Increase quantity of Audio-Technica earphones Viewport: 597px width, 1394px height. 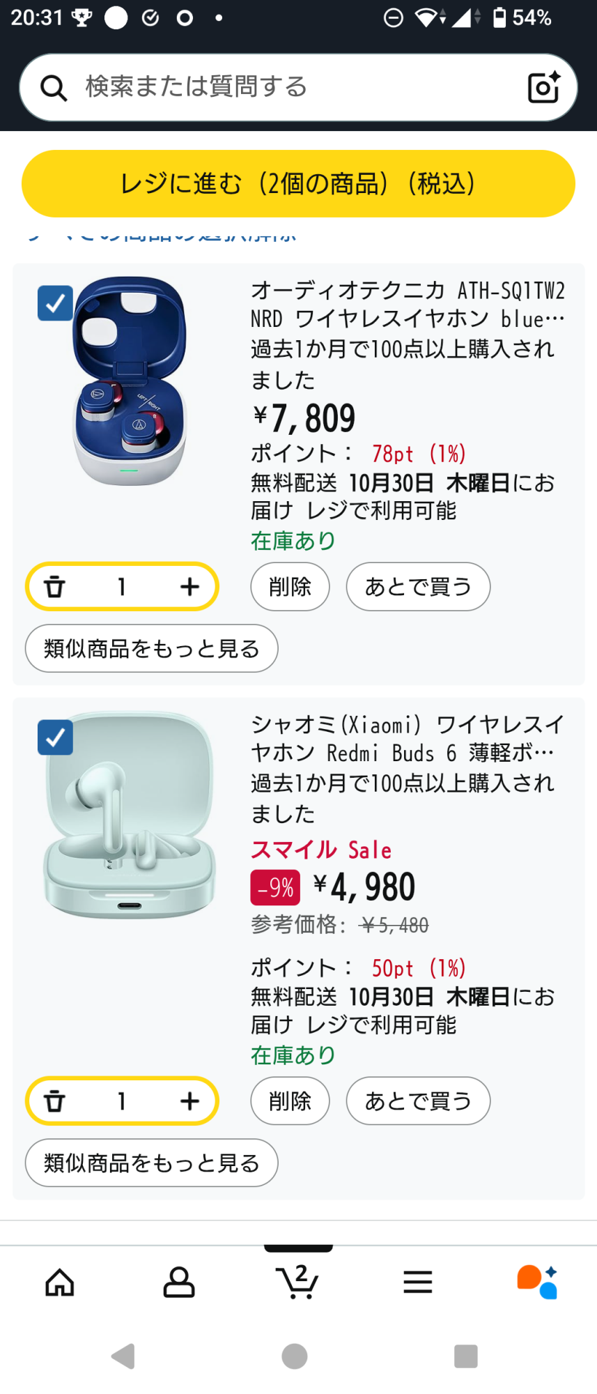point(189,587)
